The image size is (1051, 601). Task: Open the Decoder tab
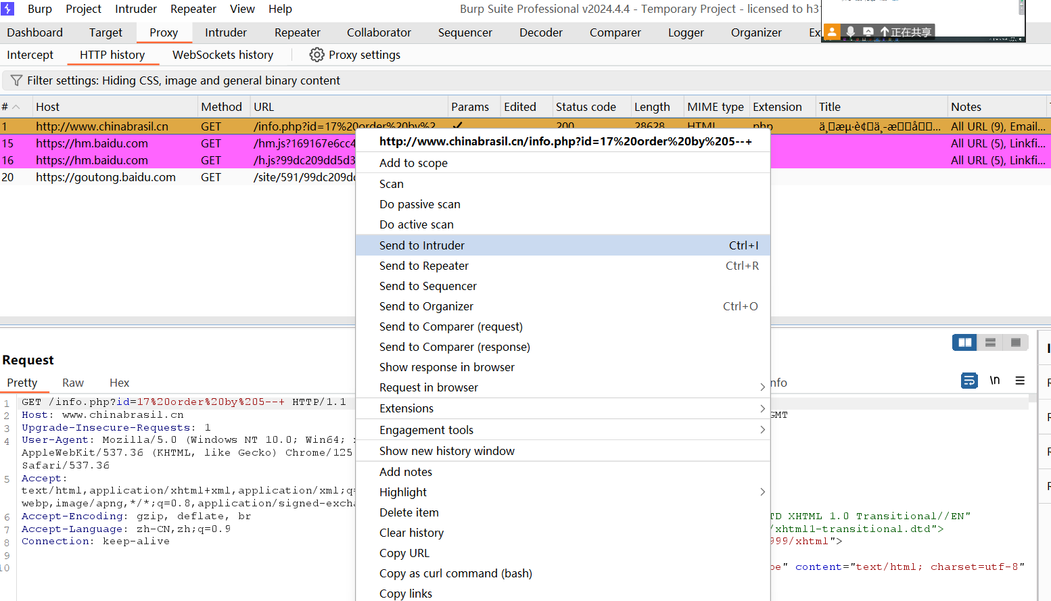pyautogui.click(x=541, y=32)
